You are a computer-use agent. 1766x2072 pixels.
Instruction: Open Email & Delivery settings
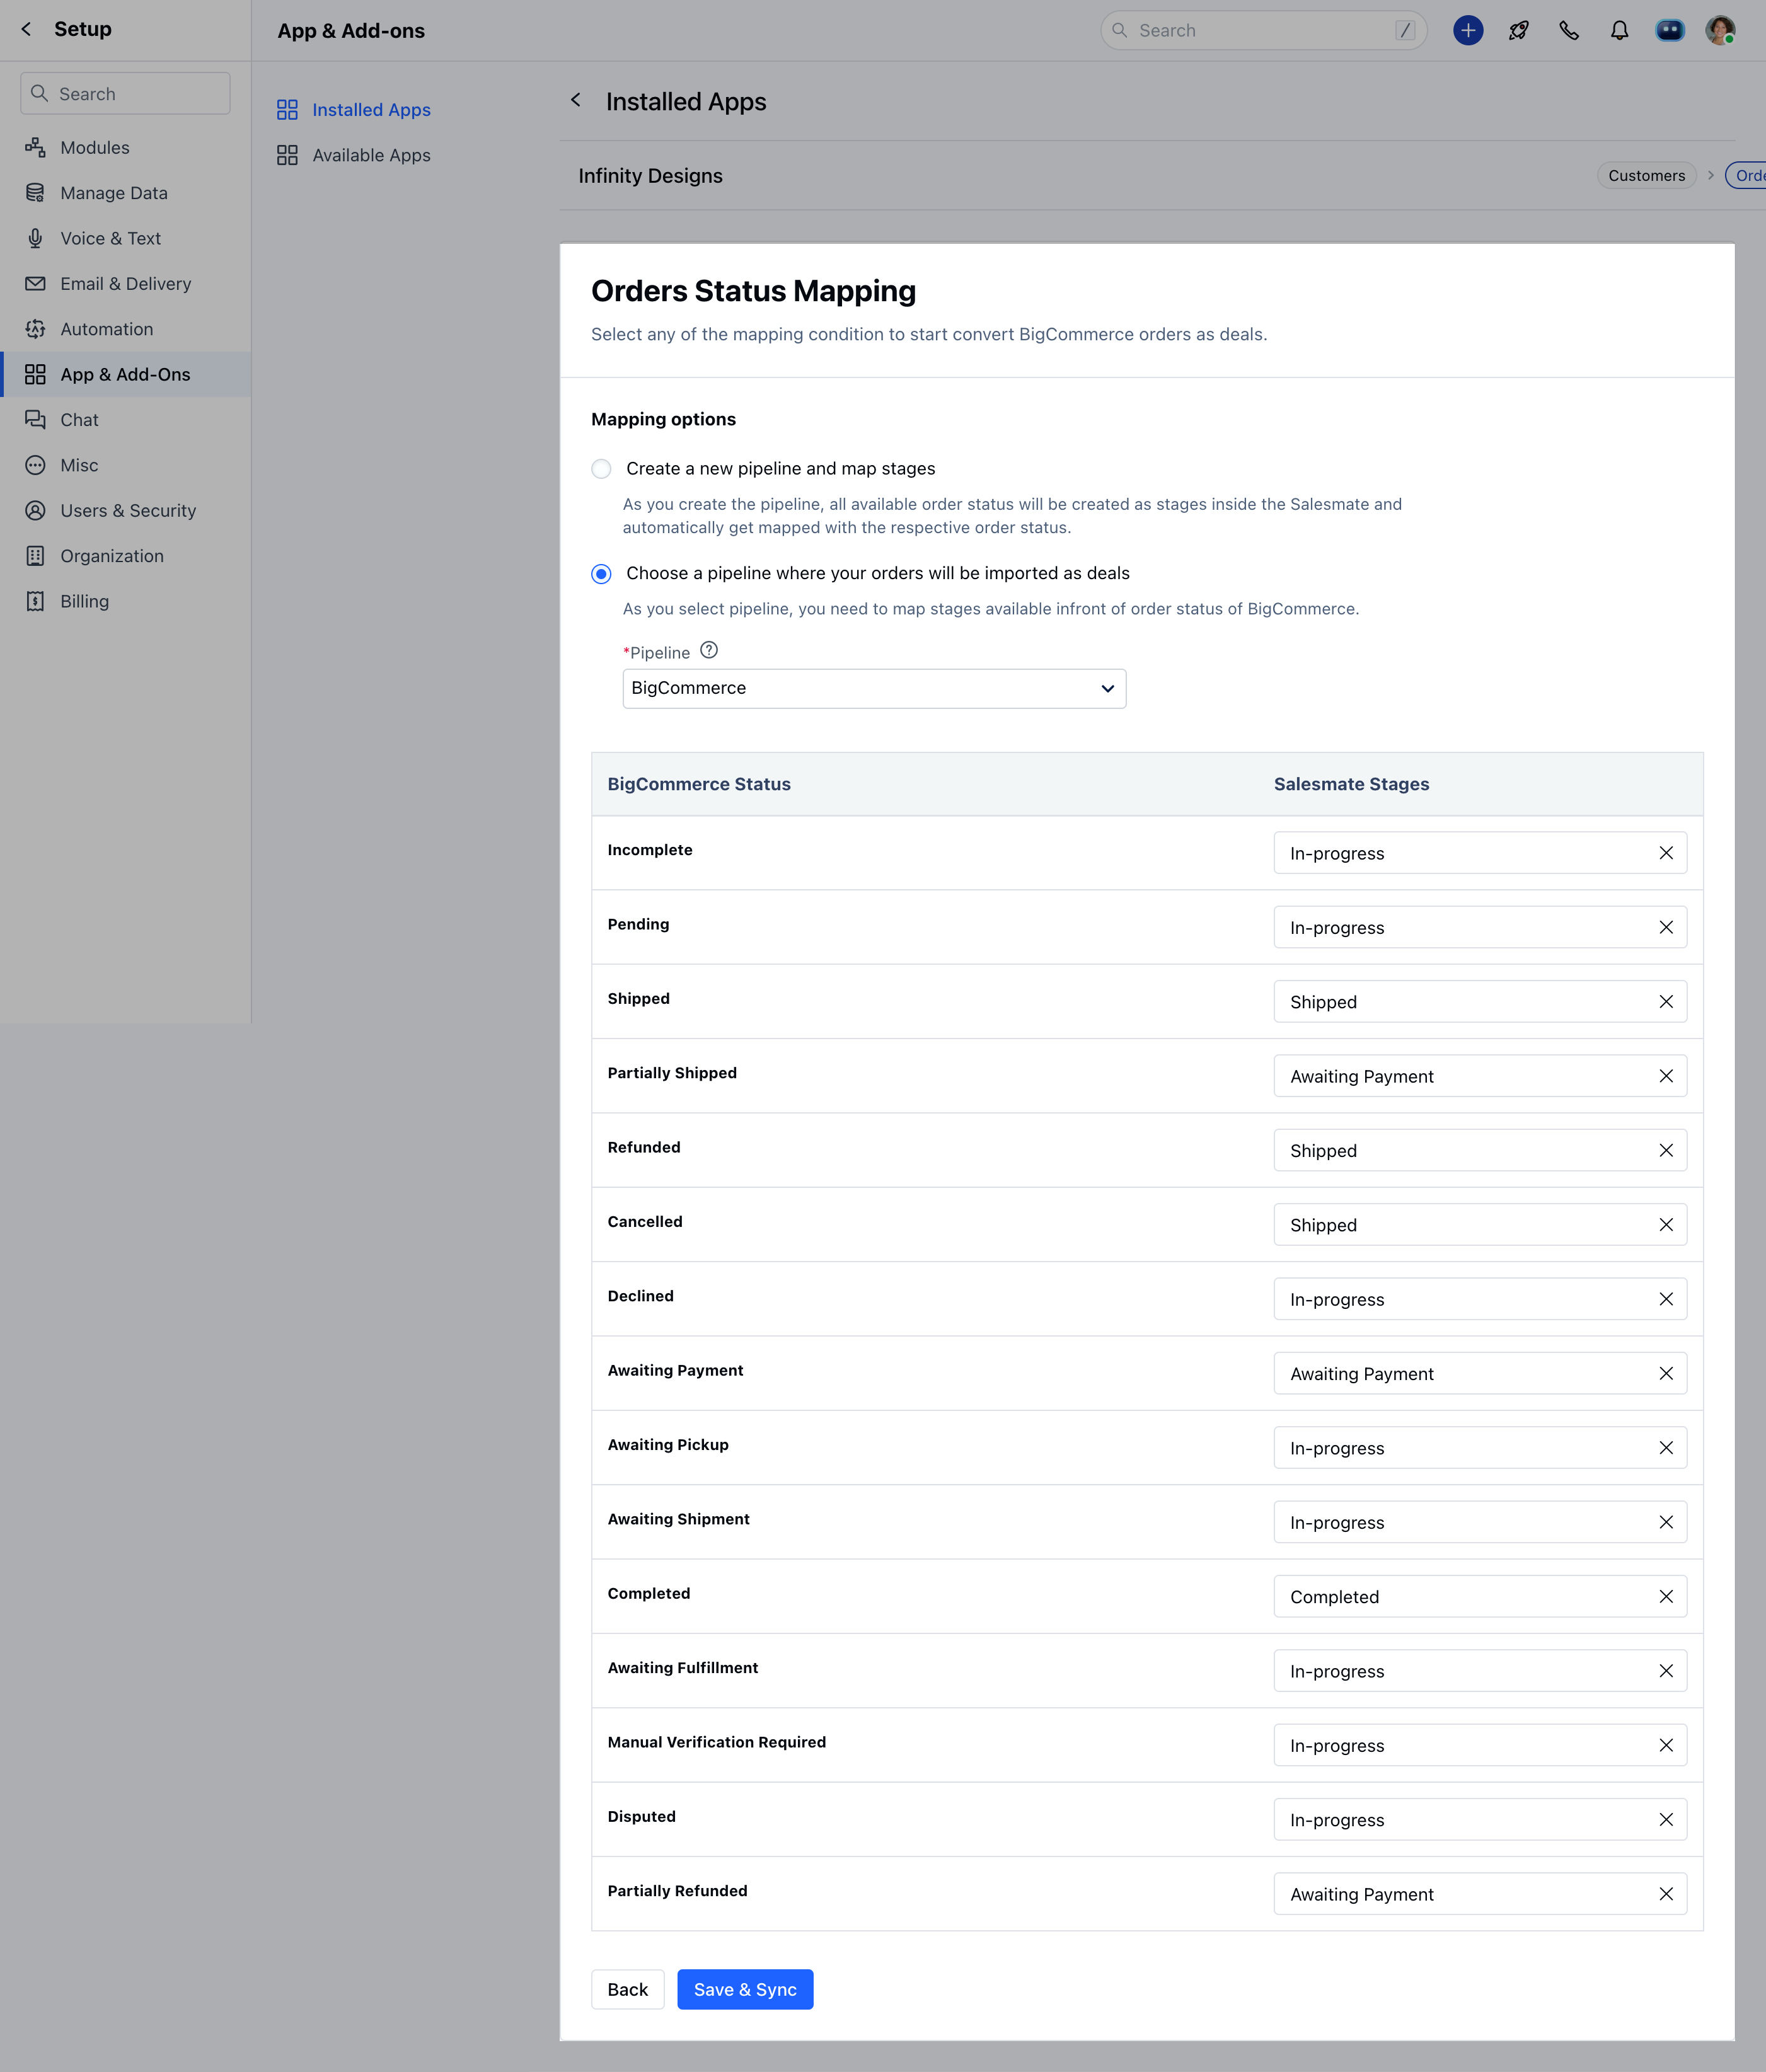(x=125, y=284)
